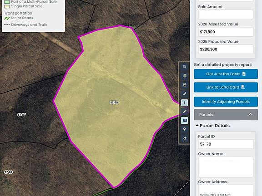Viewport: 262px width, 196px height.
Task: Click the Parcel ID field
Action: [226, 144]
